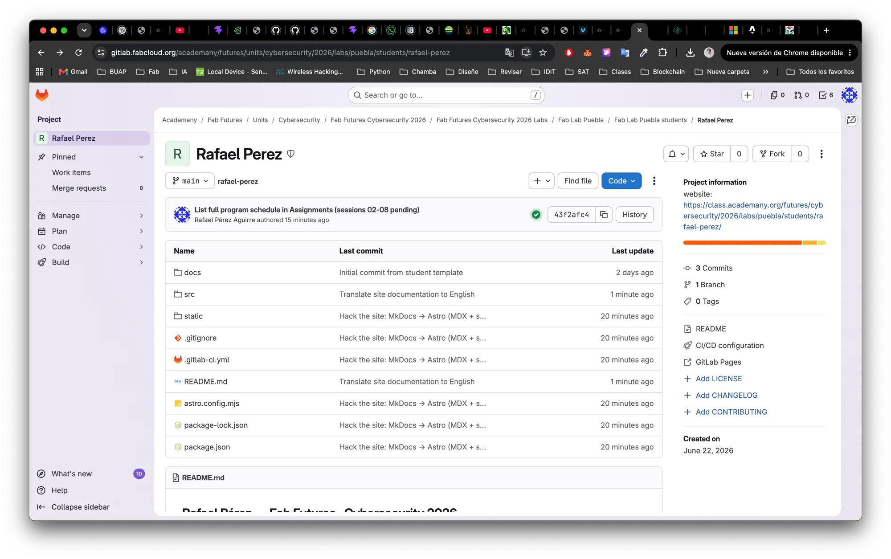This screenshot has height=559, width=891.
Task: Copy the commit SHA 43f2afc4
Action: tap(604, 215)
